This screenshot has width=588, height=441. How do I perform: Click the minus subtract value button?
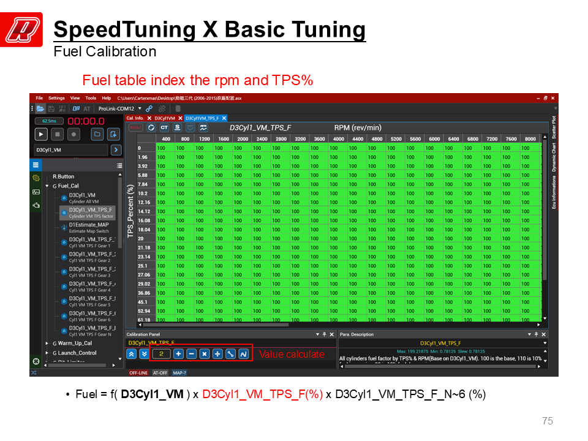(x=192, y=354)
